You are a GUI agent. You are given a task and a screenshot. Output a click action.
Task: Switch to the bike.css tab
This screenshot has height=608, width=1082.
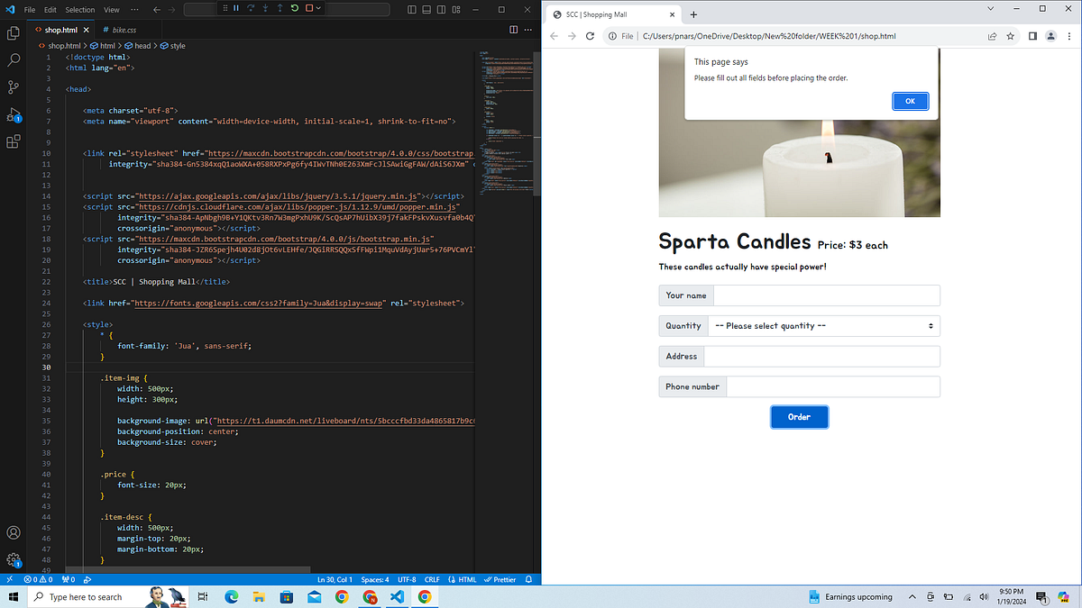[124, 29]
